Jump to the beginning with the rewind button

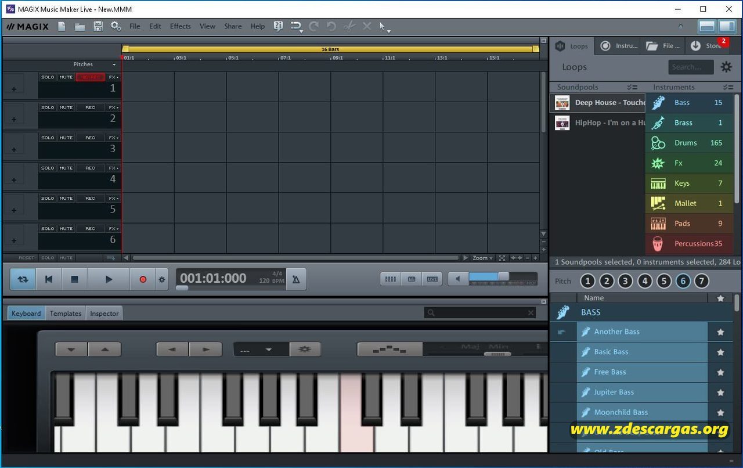point(49,279)
